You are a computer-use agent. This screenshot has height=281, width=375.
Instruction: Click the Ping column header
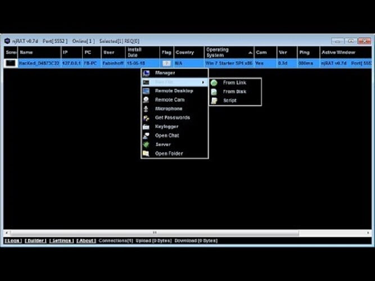(x=308, y=52)
